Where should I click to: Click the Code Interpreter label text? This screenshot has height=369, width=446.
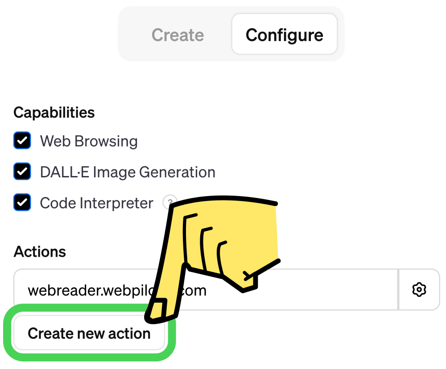96,203
